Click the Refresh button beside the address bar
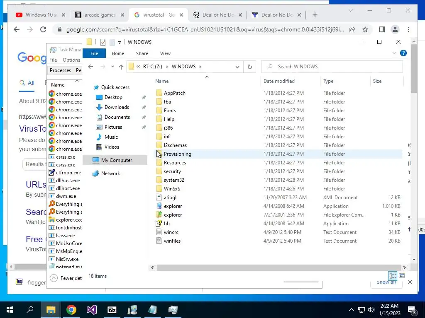This screenshot has height=318, width=425. [x=249, y=67]
